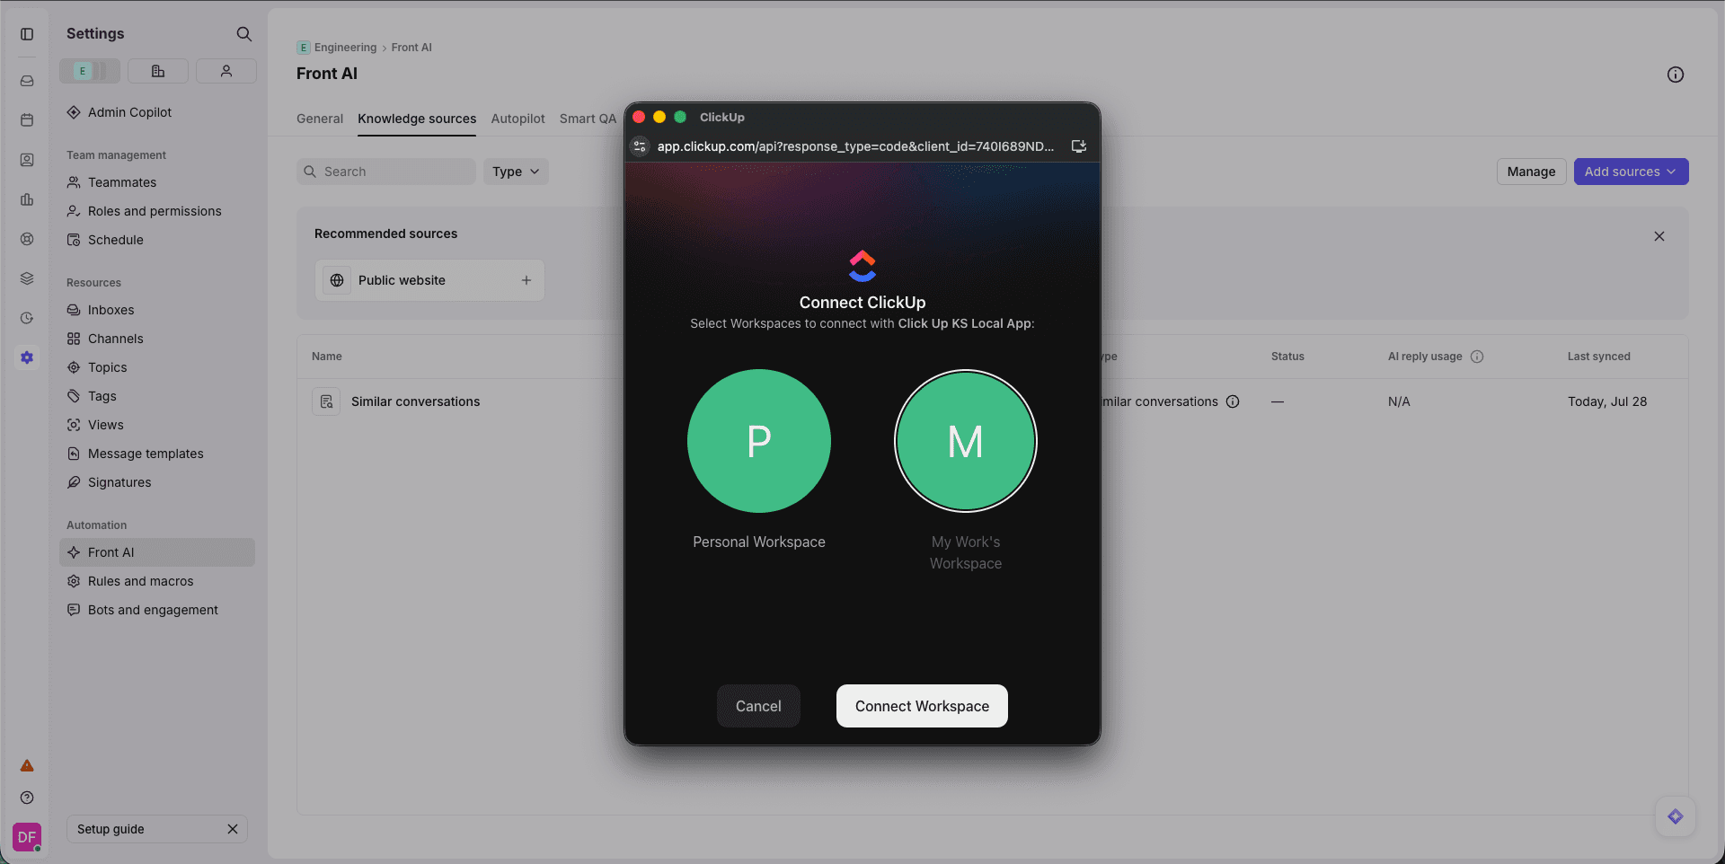
Task: Open the settings gear icon in left rail
Action: [x=27, y=357]
